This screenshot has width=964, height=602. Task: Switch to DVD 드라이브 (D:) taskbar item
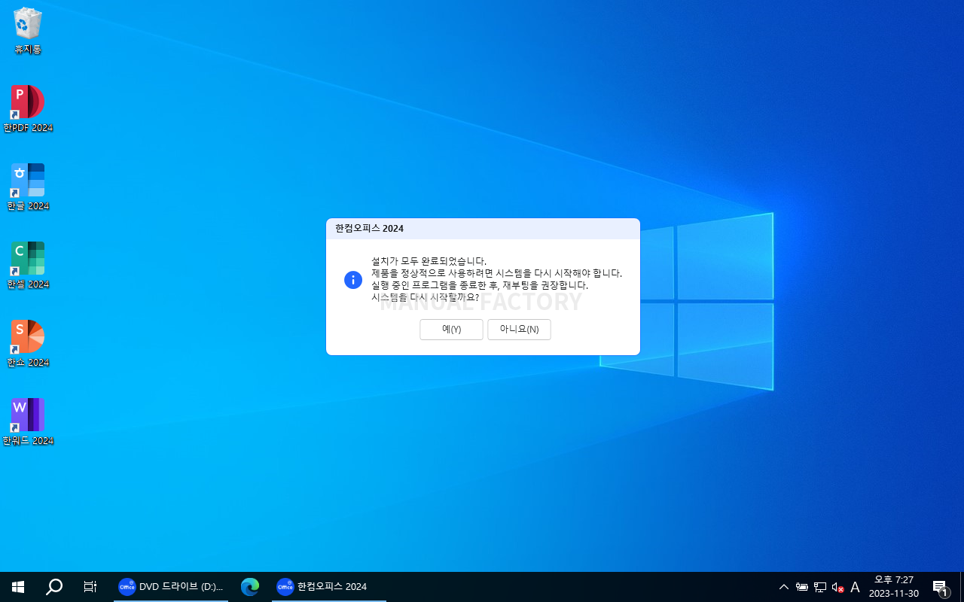[x=171, y=587]
